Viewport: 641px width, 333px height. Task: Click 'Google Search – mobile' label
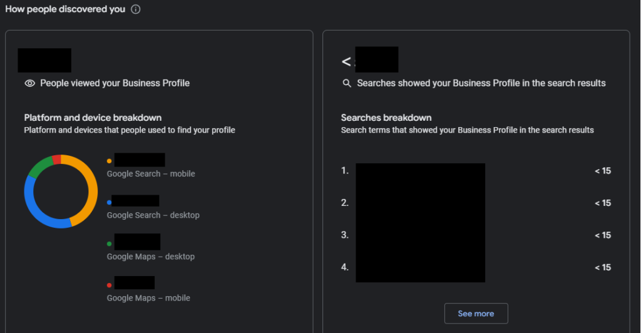[151, 173]
